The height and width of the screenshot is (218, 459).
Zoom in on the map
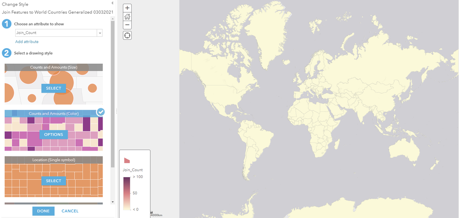point(127,8)
